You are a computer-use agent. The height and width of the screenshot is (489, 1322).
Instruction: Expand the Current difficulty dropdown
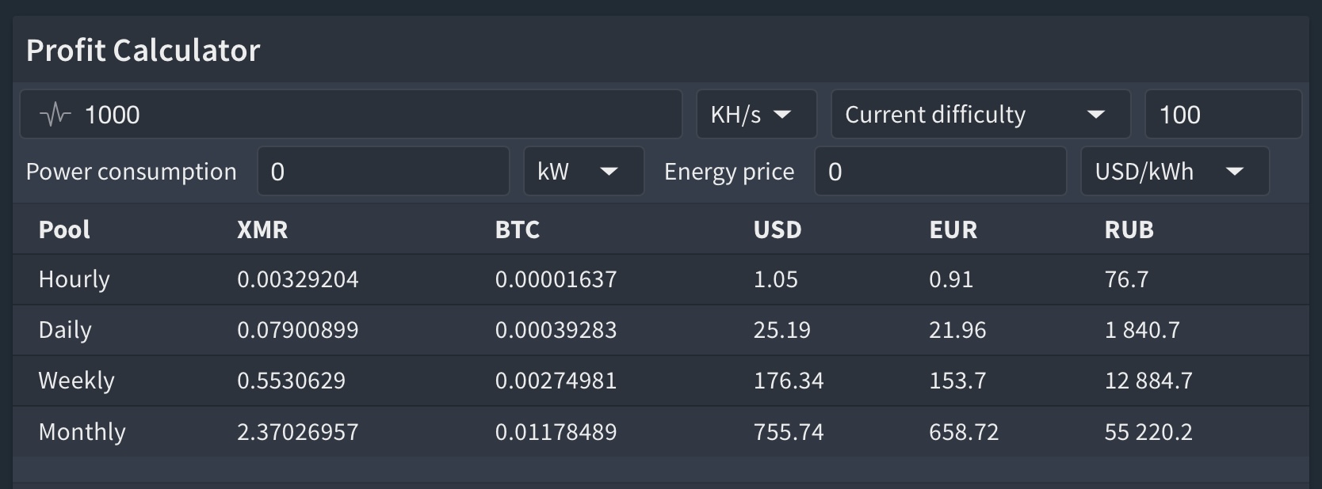980,115
